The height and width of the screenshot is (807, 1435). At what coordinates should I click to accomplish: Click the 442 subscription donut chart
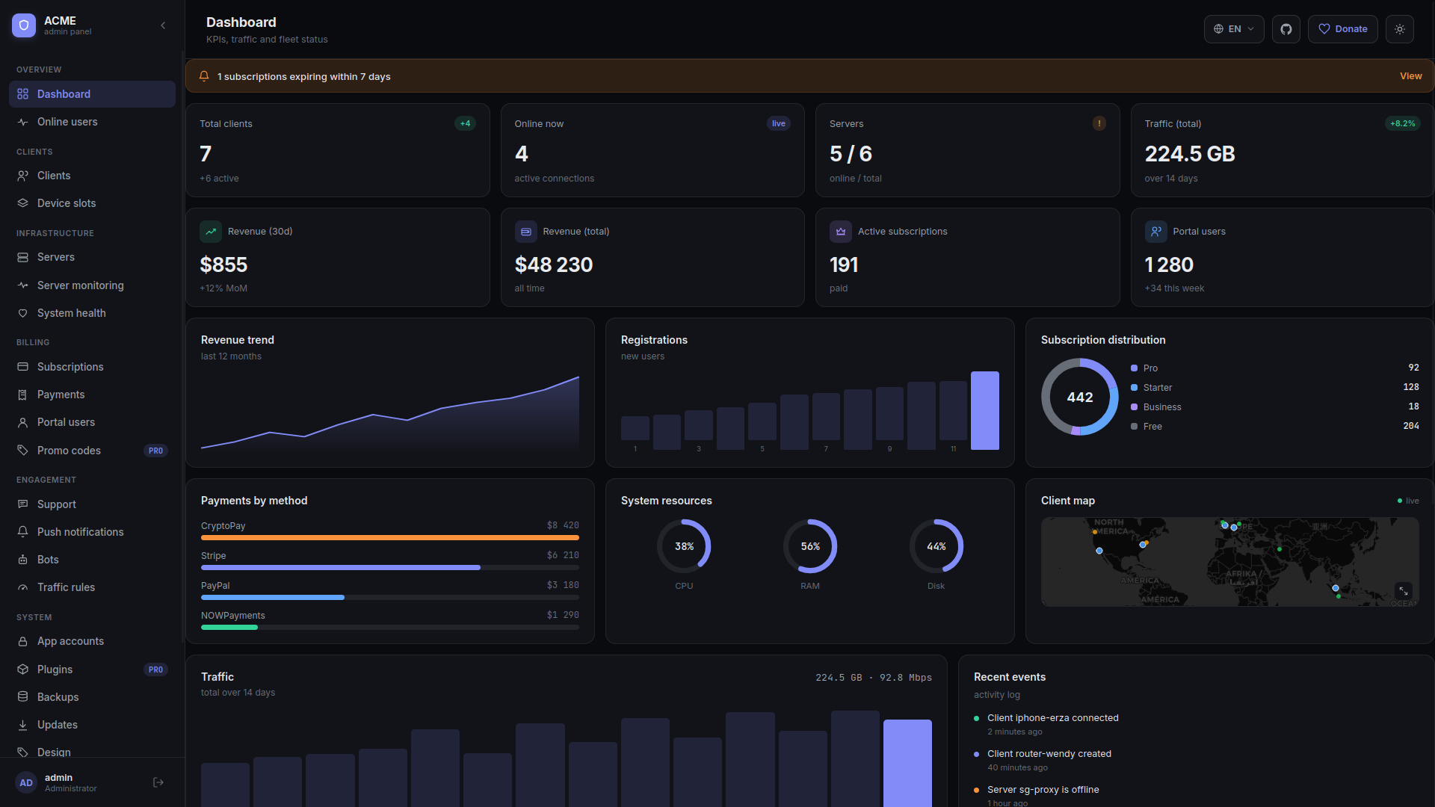tap(1080, 397)
